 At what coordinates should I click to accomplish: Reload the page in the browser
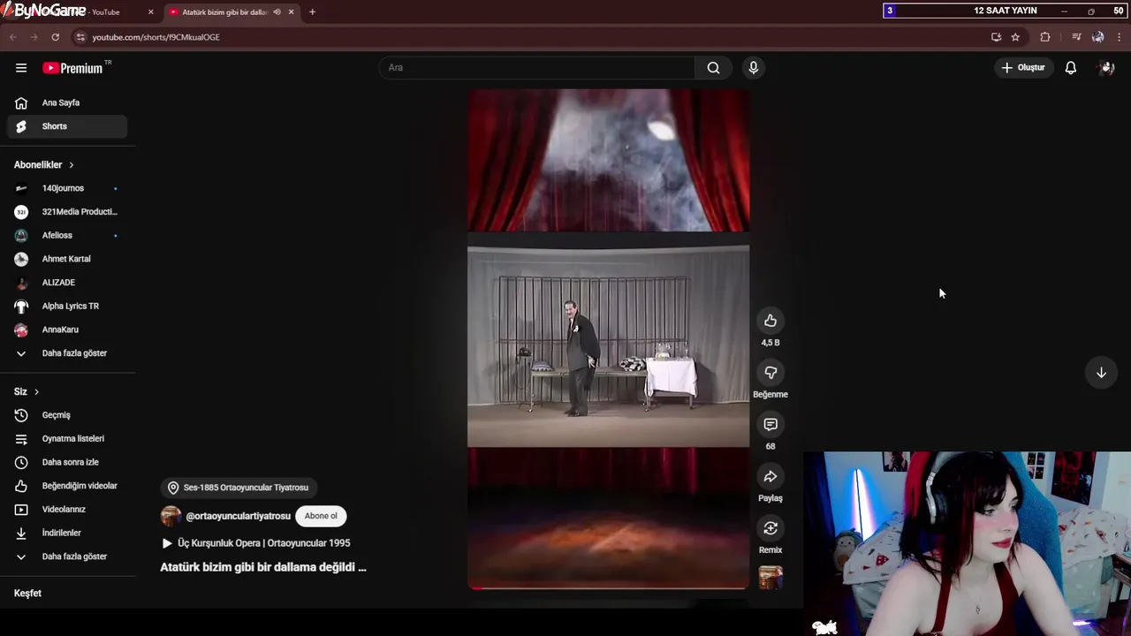(x=55, y=37)
